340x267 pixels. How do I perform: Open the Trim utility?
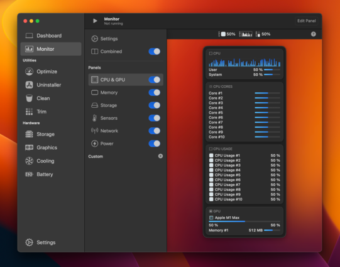[x=51, y=112]
